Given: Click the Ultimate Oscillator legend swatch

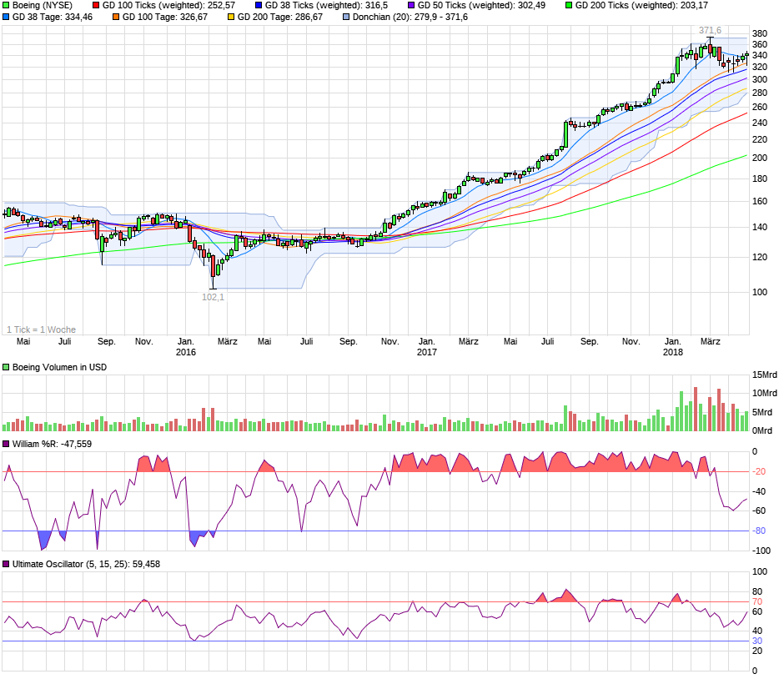Looking at the screenshot, I should tap(6, 564).
